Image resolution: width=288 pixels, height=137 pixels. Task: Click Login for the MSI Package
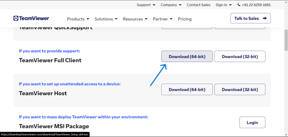point(252,122)
